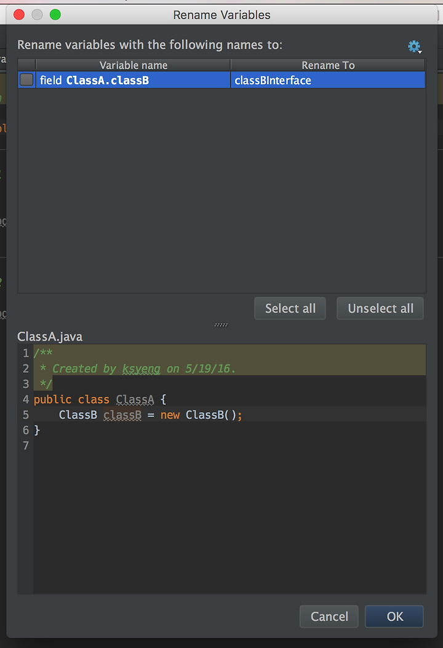Toggle checkbox for field ClassA.classB
The width and height of the screenshot is (443, 648).
point(26,79)
